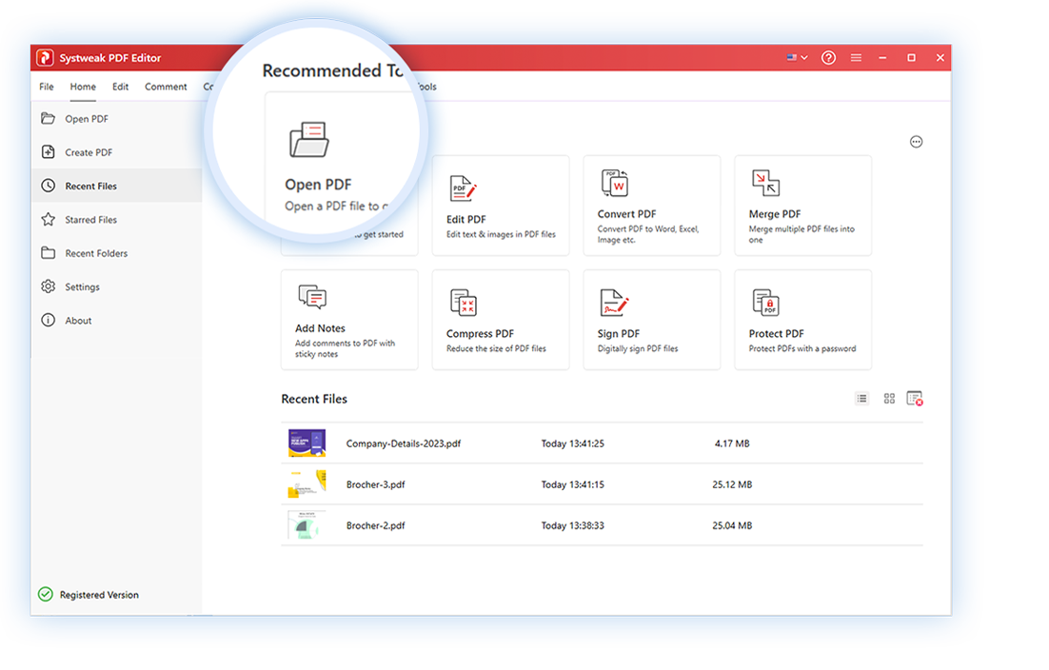Select the Company-Details-2023.pdf file name

[404, 443]
